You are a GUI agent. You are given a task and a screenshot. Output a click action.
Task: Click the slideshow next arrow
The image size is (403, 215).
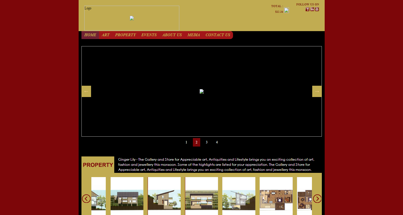click(317, 91)
